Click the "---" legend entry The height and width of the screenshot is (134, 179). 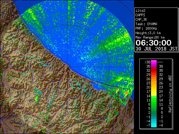[160, 62]
